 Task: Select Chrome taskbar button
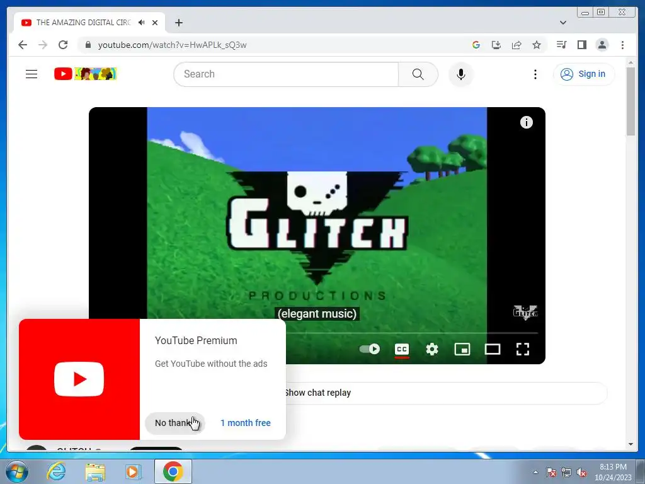pyautogui.click(x=173, y=471)
